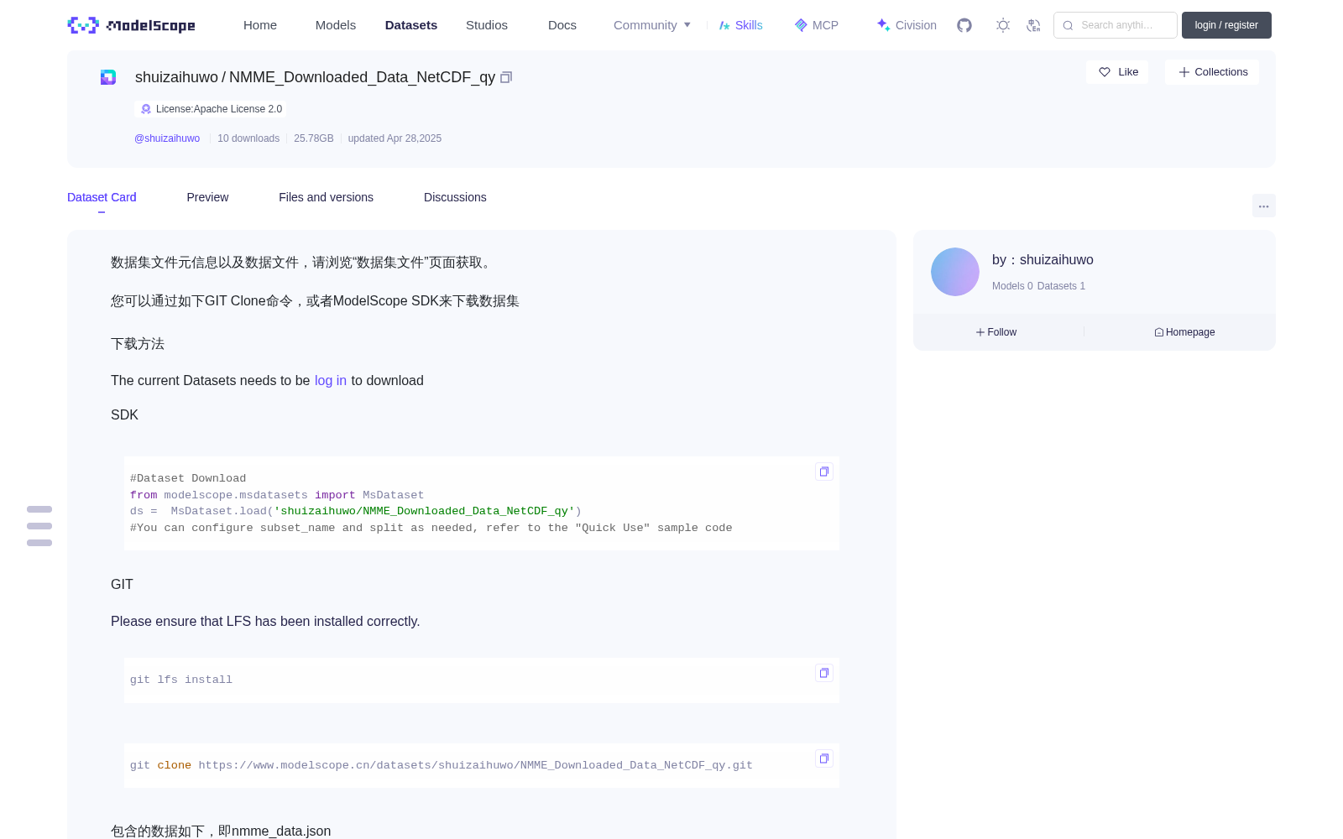The width and height of the screenshot is (1343, 839).
Task: Click the Skills icon link
Action: tap(741, 25)
